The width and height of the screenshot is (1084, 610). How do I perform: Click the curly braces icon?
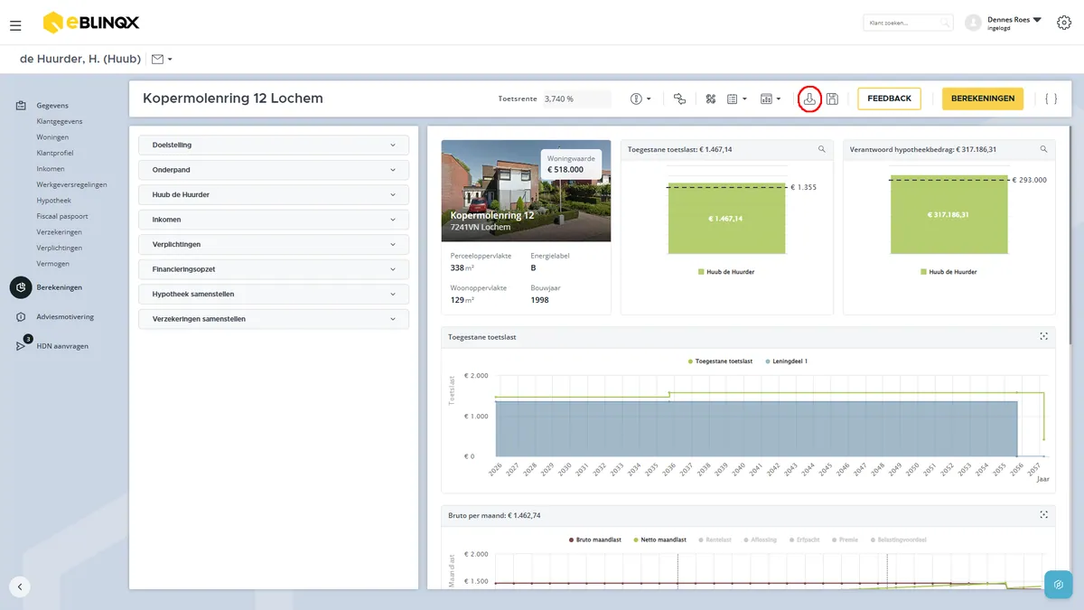click(x=1051, y=99)
